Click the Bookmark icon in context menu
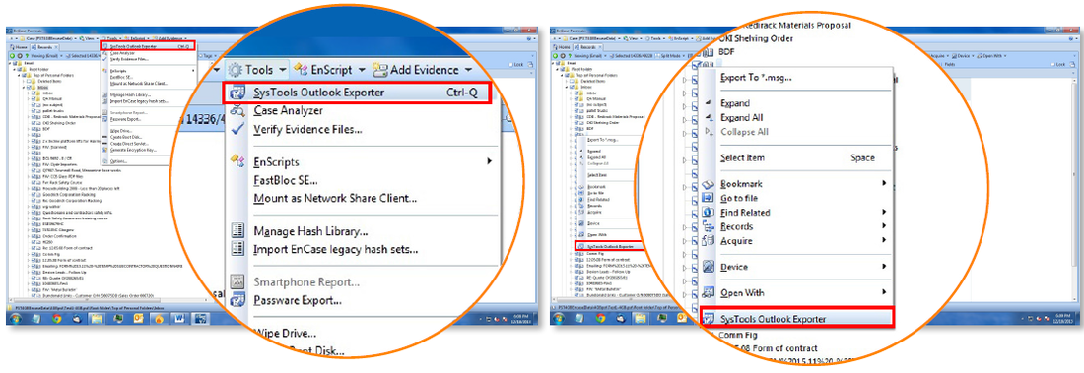The width and height of the screenshot is (1084, 373). (x=708, y=184)
